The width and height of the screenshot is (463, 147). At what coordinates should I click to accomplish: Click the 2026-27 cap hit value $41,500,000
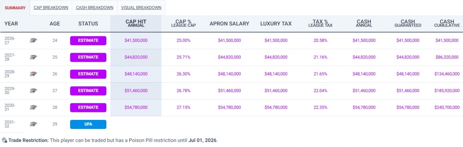click(136, 40)
